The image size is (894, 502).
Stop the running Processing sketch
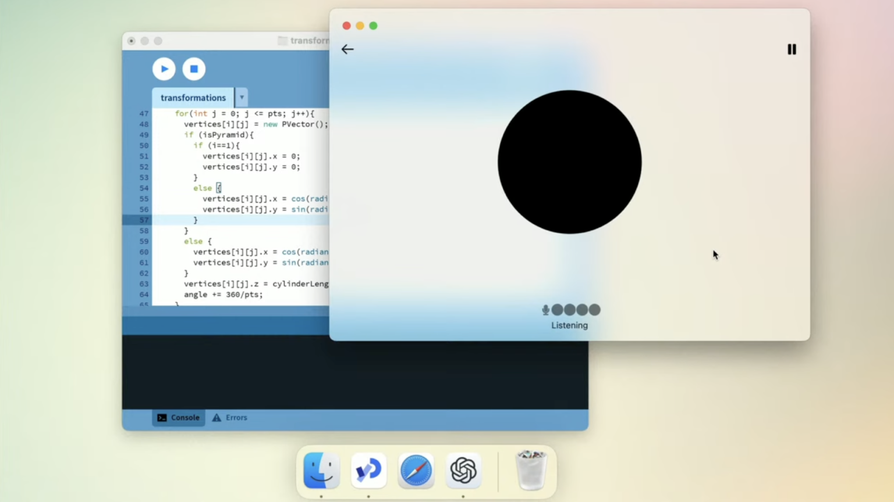tap(194, 69)
